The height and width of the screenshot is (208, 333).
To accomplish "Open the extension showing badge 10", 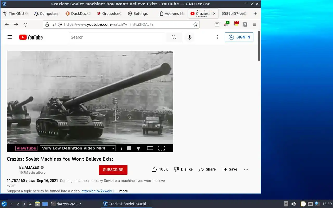I will pyautogui.click(x=236, y=24).
